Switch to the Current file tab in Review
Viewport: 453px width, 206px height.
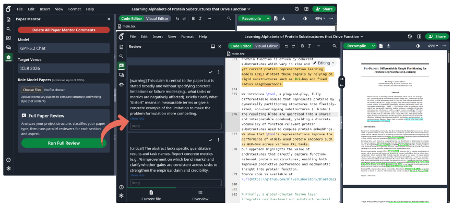151,196
